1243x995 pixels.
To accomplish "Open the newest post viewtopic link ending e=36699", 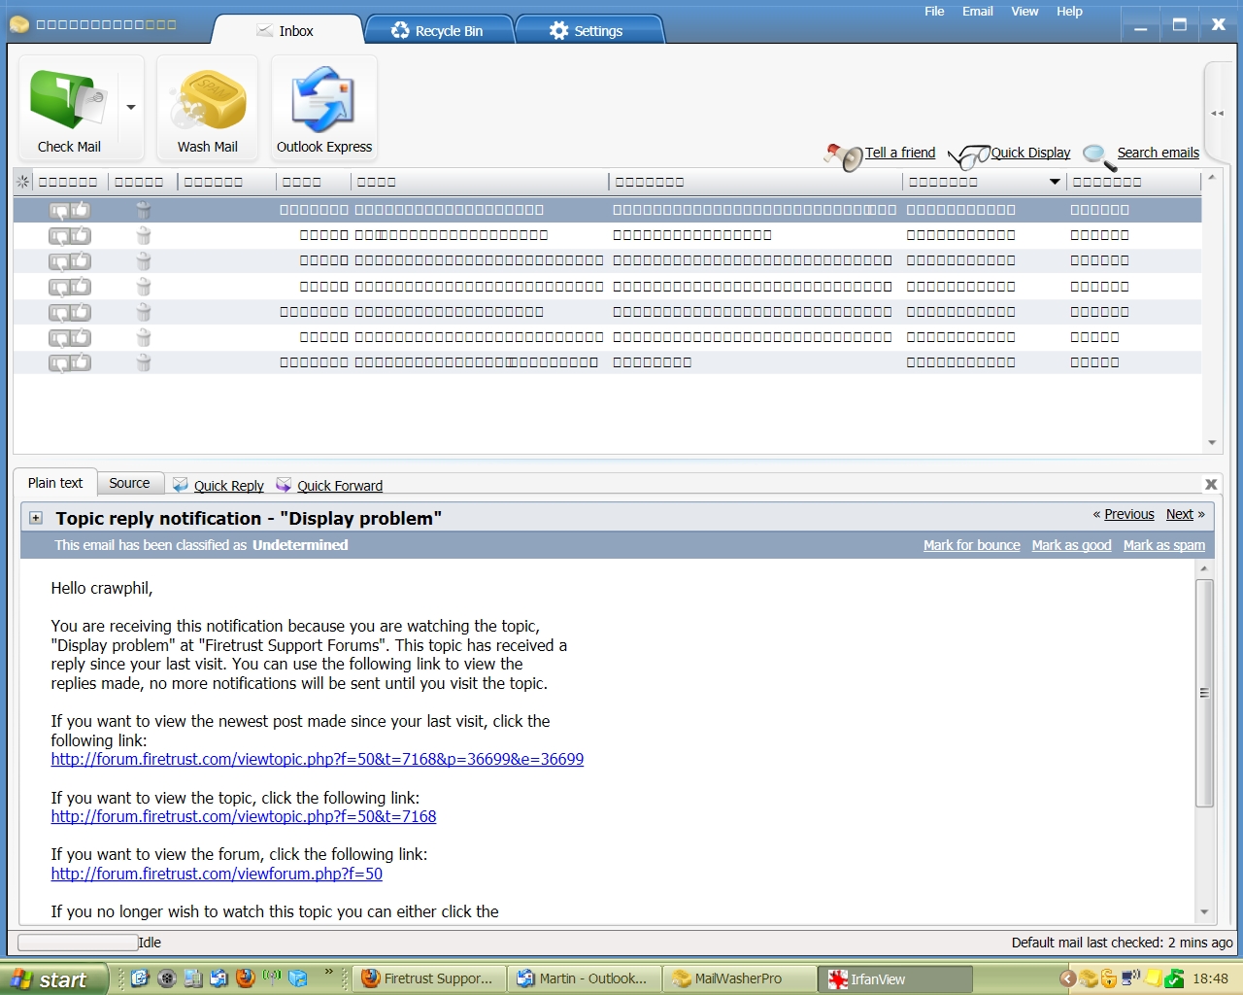I will 318,759.
